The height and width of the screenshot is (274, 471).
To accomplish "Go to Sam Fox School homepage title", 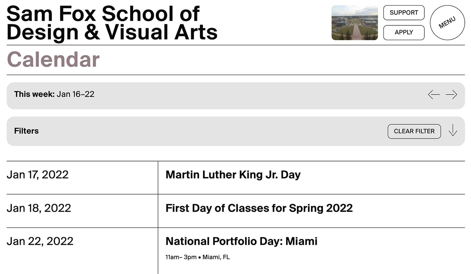I will (112, 23).
